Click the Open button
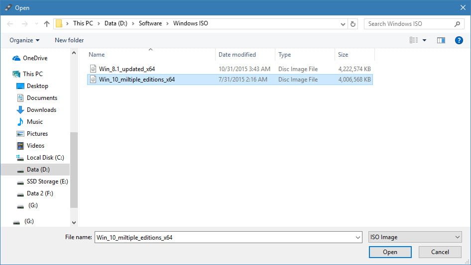Screen dimensions: 471x265 pos(390,252)
